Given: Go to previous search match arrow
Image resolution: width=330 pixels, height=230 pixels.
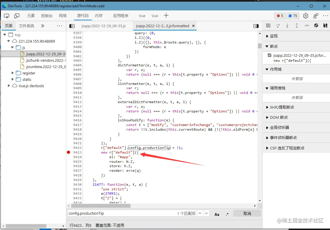Looking at the screenshot, I should [x=200, y=213].
